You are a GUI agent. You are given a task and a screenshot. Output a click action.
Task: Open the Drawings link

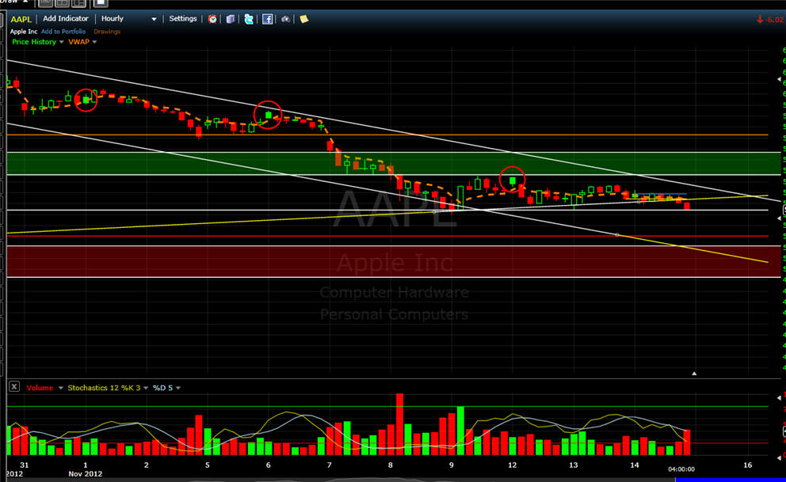click(107, 32)
